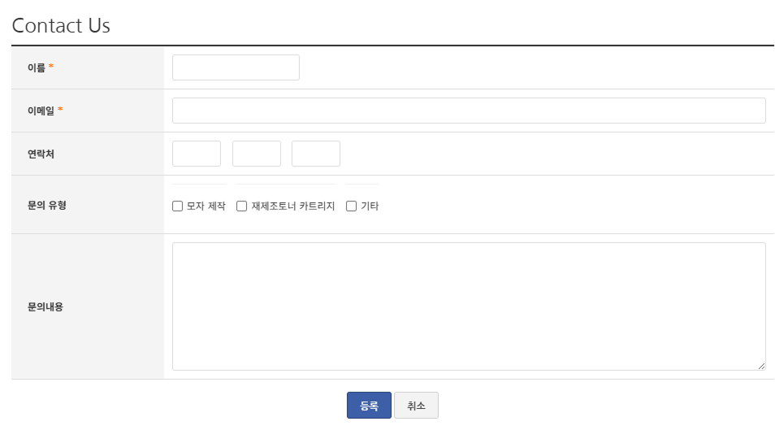The image size is (775, 430).
Task: Click the orange asterisk beside 이메일
Action: coord(60,111)
